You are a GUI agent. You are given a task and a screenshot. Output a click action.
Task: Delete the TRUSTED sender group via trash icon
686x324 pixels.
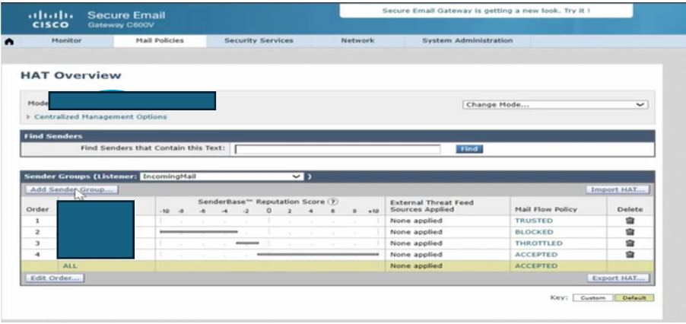629,221
